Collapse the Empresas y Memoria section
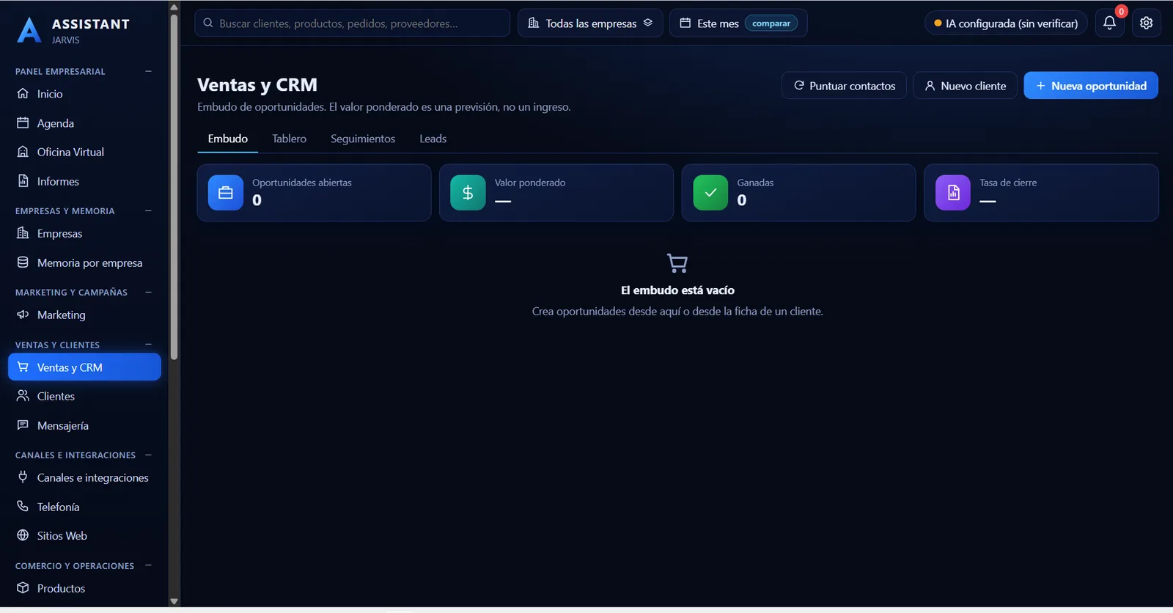1173x613 pixels. tap(148, 210)
